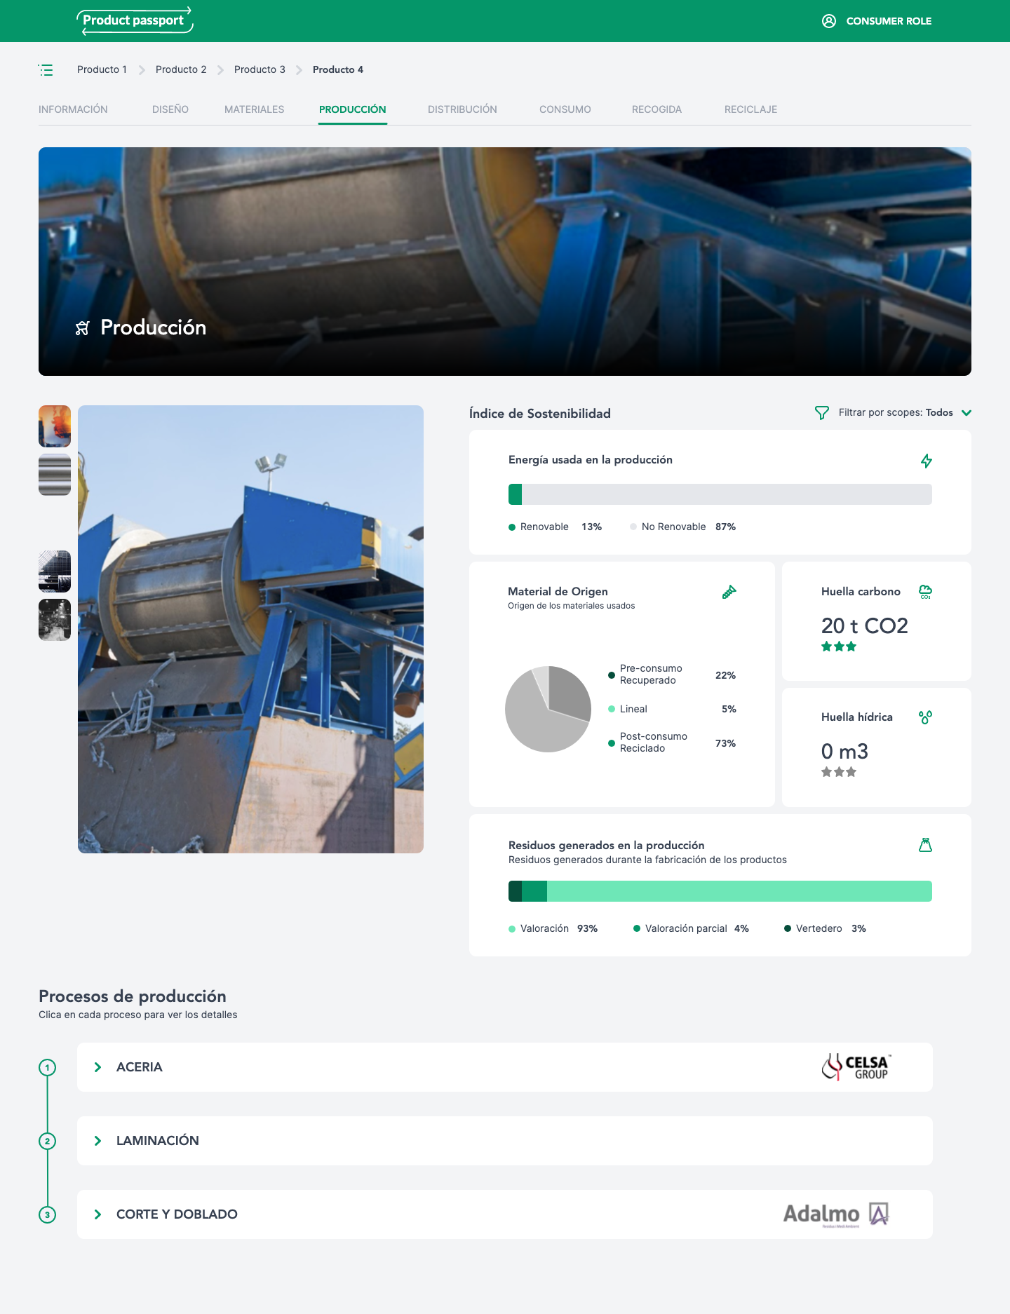This screenshot has width=1010, height=1314.
Task: Click the Procesos de producción heading
Action: coord(133,996)
